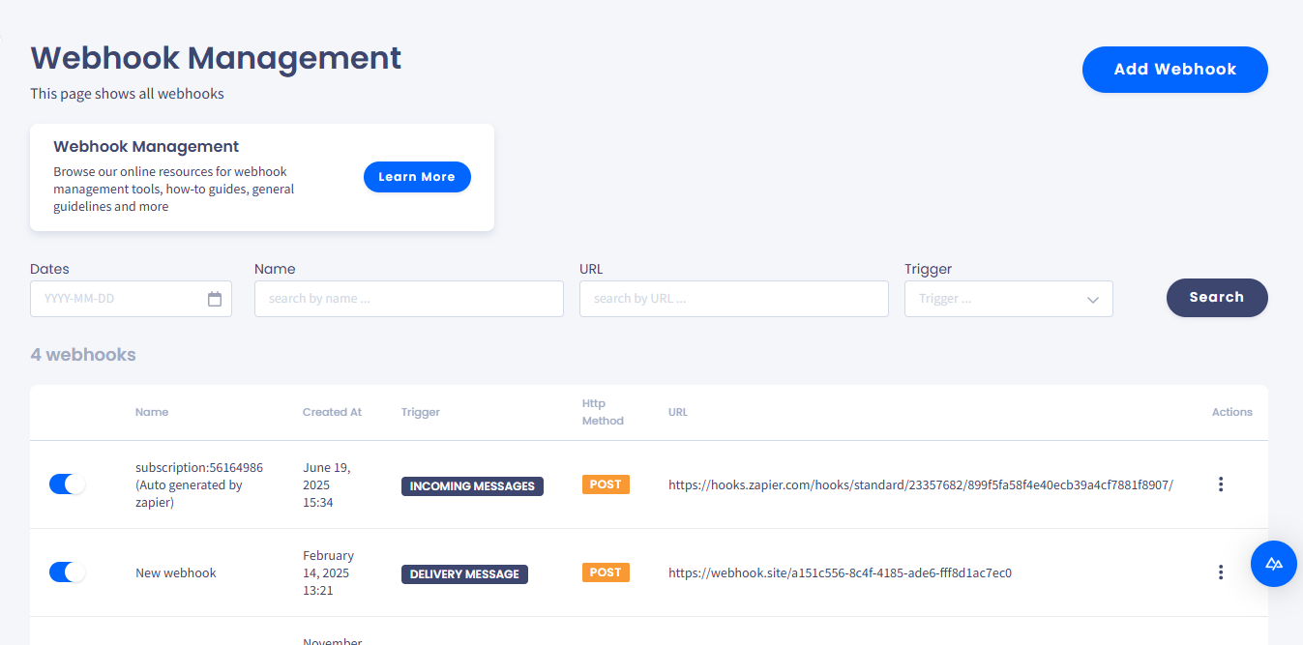The width and height of the screenshot is (1303, 645).
Task: Click POST badge in zapier row
Action: tap(606, 484)
